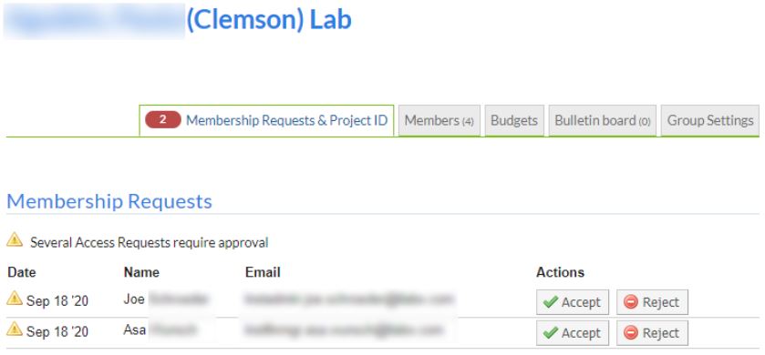Click the Email column header
The width and height of the screenshot is (765, 355).
coord(263,272)
